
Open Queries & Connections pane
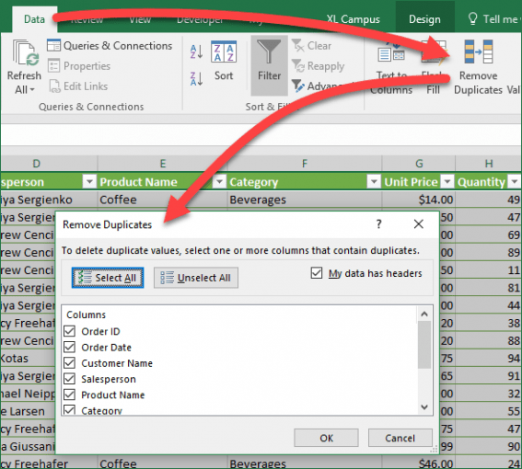pos(110,46)
